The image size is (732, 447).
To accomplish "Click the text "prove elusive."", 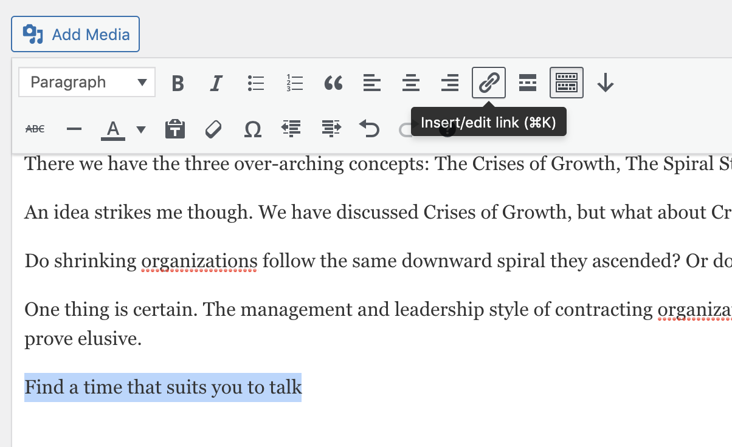I will coord(83,339).
